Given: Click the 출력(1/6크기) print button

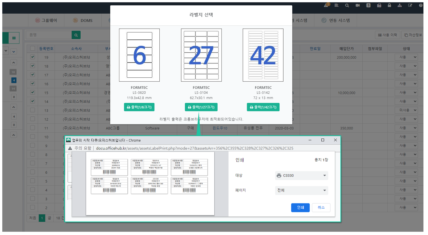Looking at the screenshot, I should tap(139, 107).
